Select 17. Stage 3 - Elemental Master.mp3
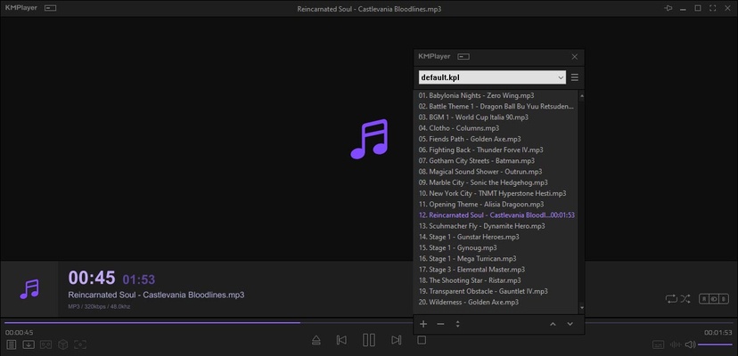The width and height of the screenshot is (738, 356). pyautogui.click(x=496, y=270)
